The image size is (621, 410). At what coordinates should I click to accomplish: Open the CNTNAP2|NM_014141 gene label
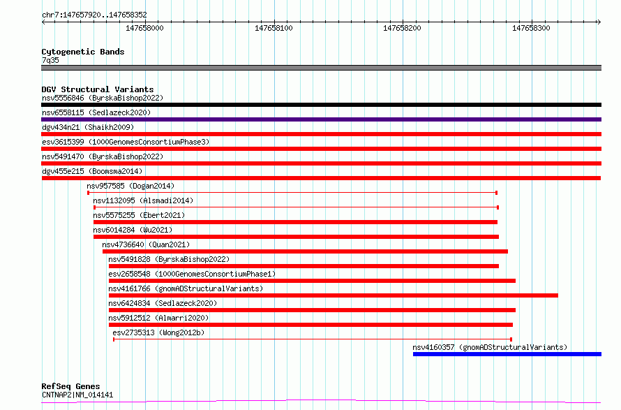pyautogui.click(x=77, y=395)
